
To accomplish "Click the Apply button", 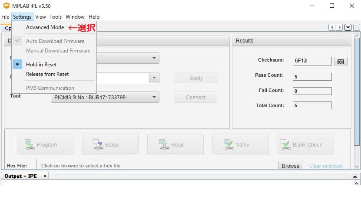I will coord(196,78).
